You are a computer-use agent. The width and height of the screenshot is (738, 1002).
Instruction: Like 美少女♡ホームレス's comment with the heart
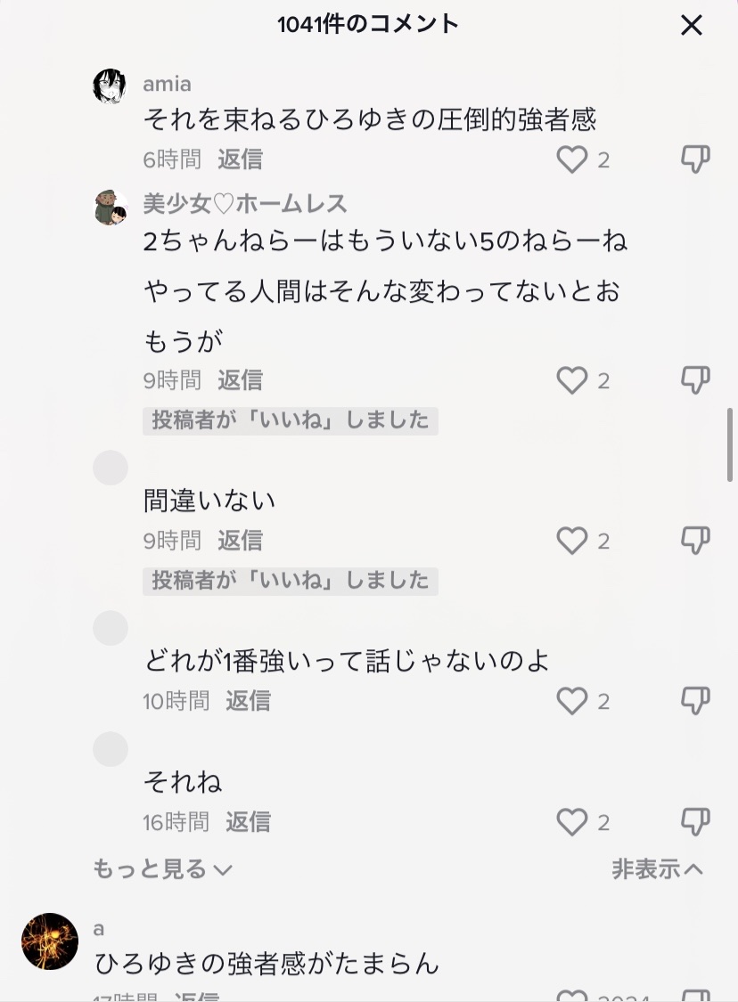tap(571, 380)
